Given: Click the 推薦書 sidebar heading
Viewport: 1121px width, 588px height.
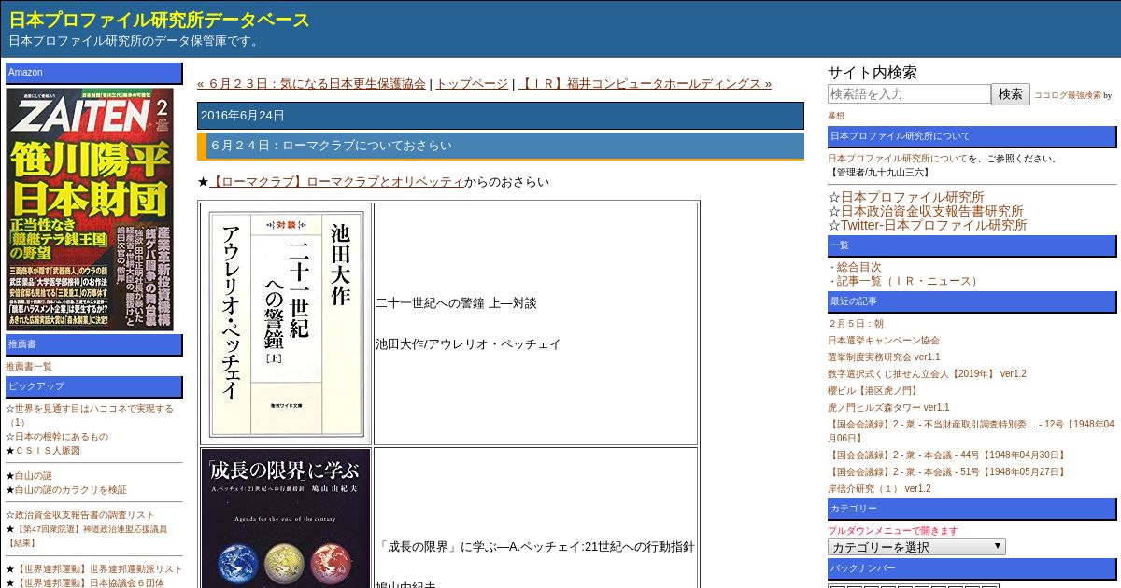Looking at the screenshot, I should coord(94,345).
